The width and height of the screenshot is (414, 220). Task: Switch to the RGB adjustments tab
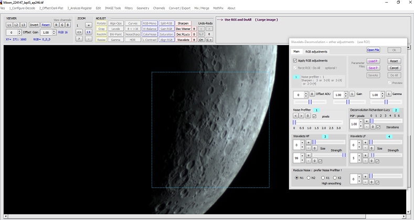point(316,51)
